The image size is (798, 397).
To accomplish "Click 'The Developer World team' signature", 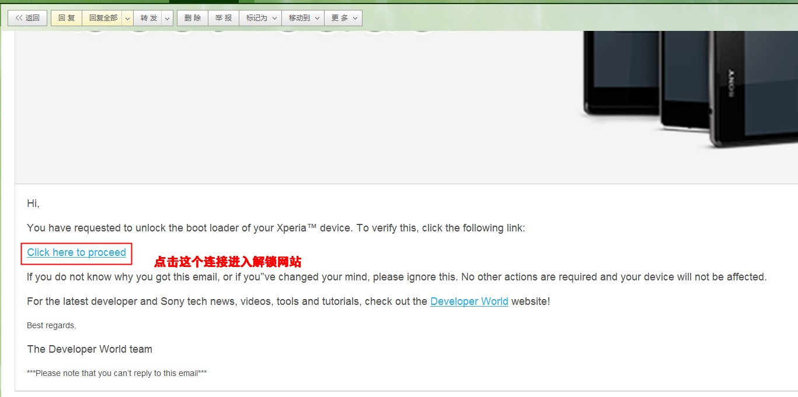I will pyautogui.click(x=89, y=349).
